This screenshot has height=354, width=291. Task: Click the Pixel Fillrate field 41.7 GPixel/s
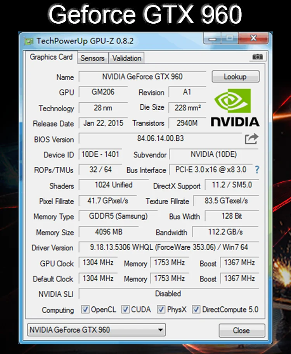tap(108, 201)
